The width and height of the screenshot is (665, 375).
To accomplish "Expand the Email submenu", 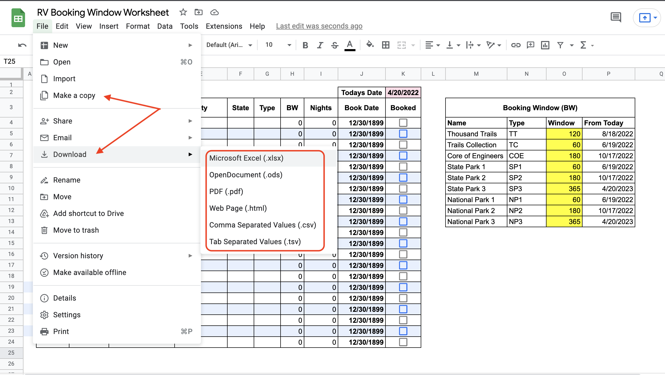I will coord(117,138).
